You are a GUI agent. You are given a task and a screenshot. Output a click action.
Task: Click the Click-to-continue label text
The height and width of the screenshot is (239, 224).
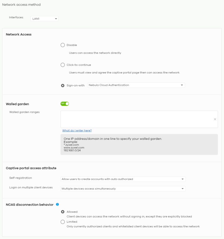(x=79, y=65)
